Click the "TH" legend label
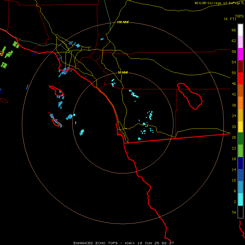Image resolution: width=245 pixels, height=245 pixels. (234, 213)
